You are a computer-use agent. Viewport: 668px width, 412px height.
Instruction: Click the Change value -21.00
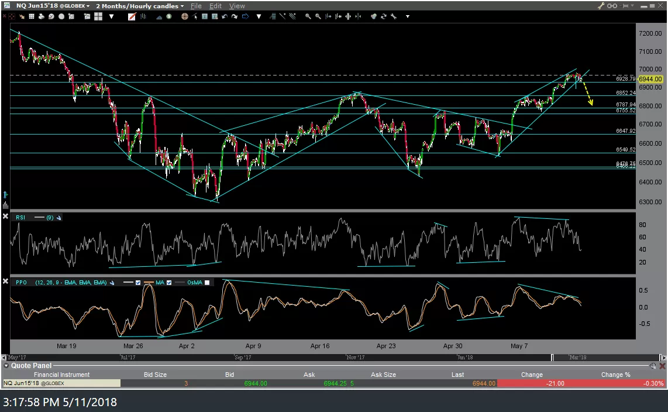[x=556, y=383]
